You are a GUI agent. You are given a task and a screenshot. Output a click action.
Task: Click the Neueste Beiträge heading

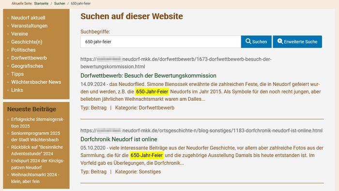(31, 109)
